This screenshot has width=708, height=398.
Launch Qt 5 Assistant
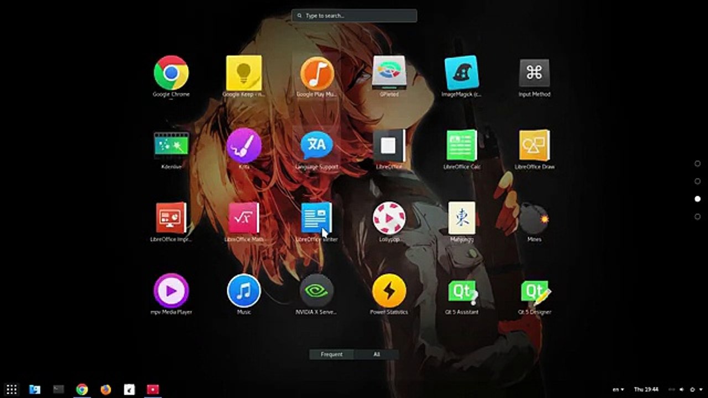[462, 291]
